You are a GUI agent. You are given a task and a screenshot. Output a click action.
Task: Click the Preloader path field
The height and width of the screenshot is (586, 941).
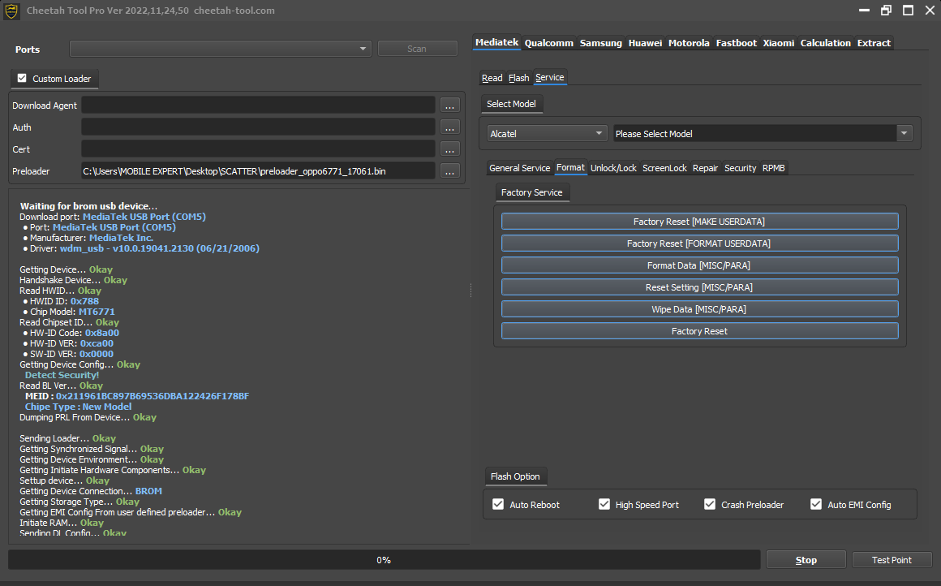(x=258, y=171)
